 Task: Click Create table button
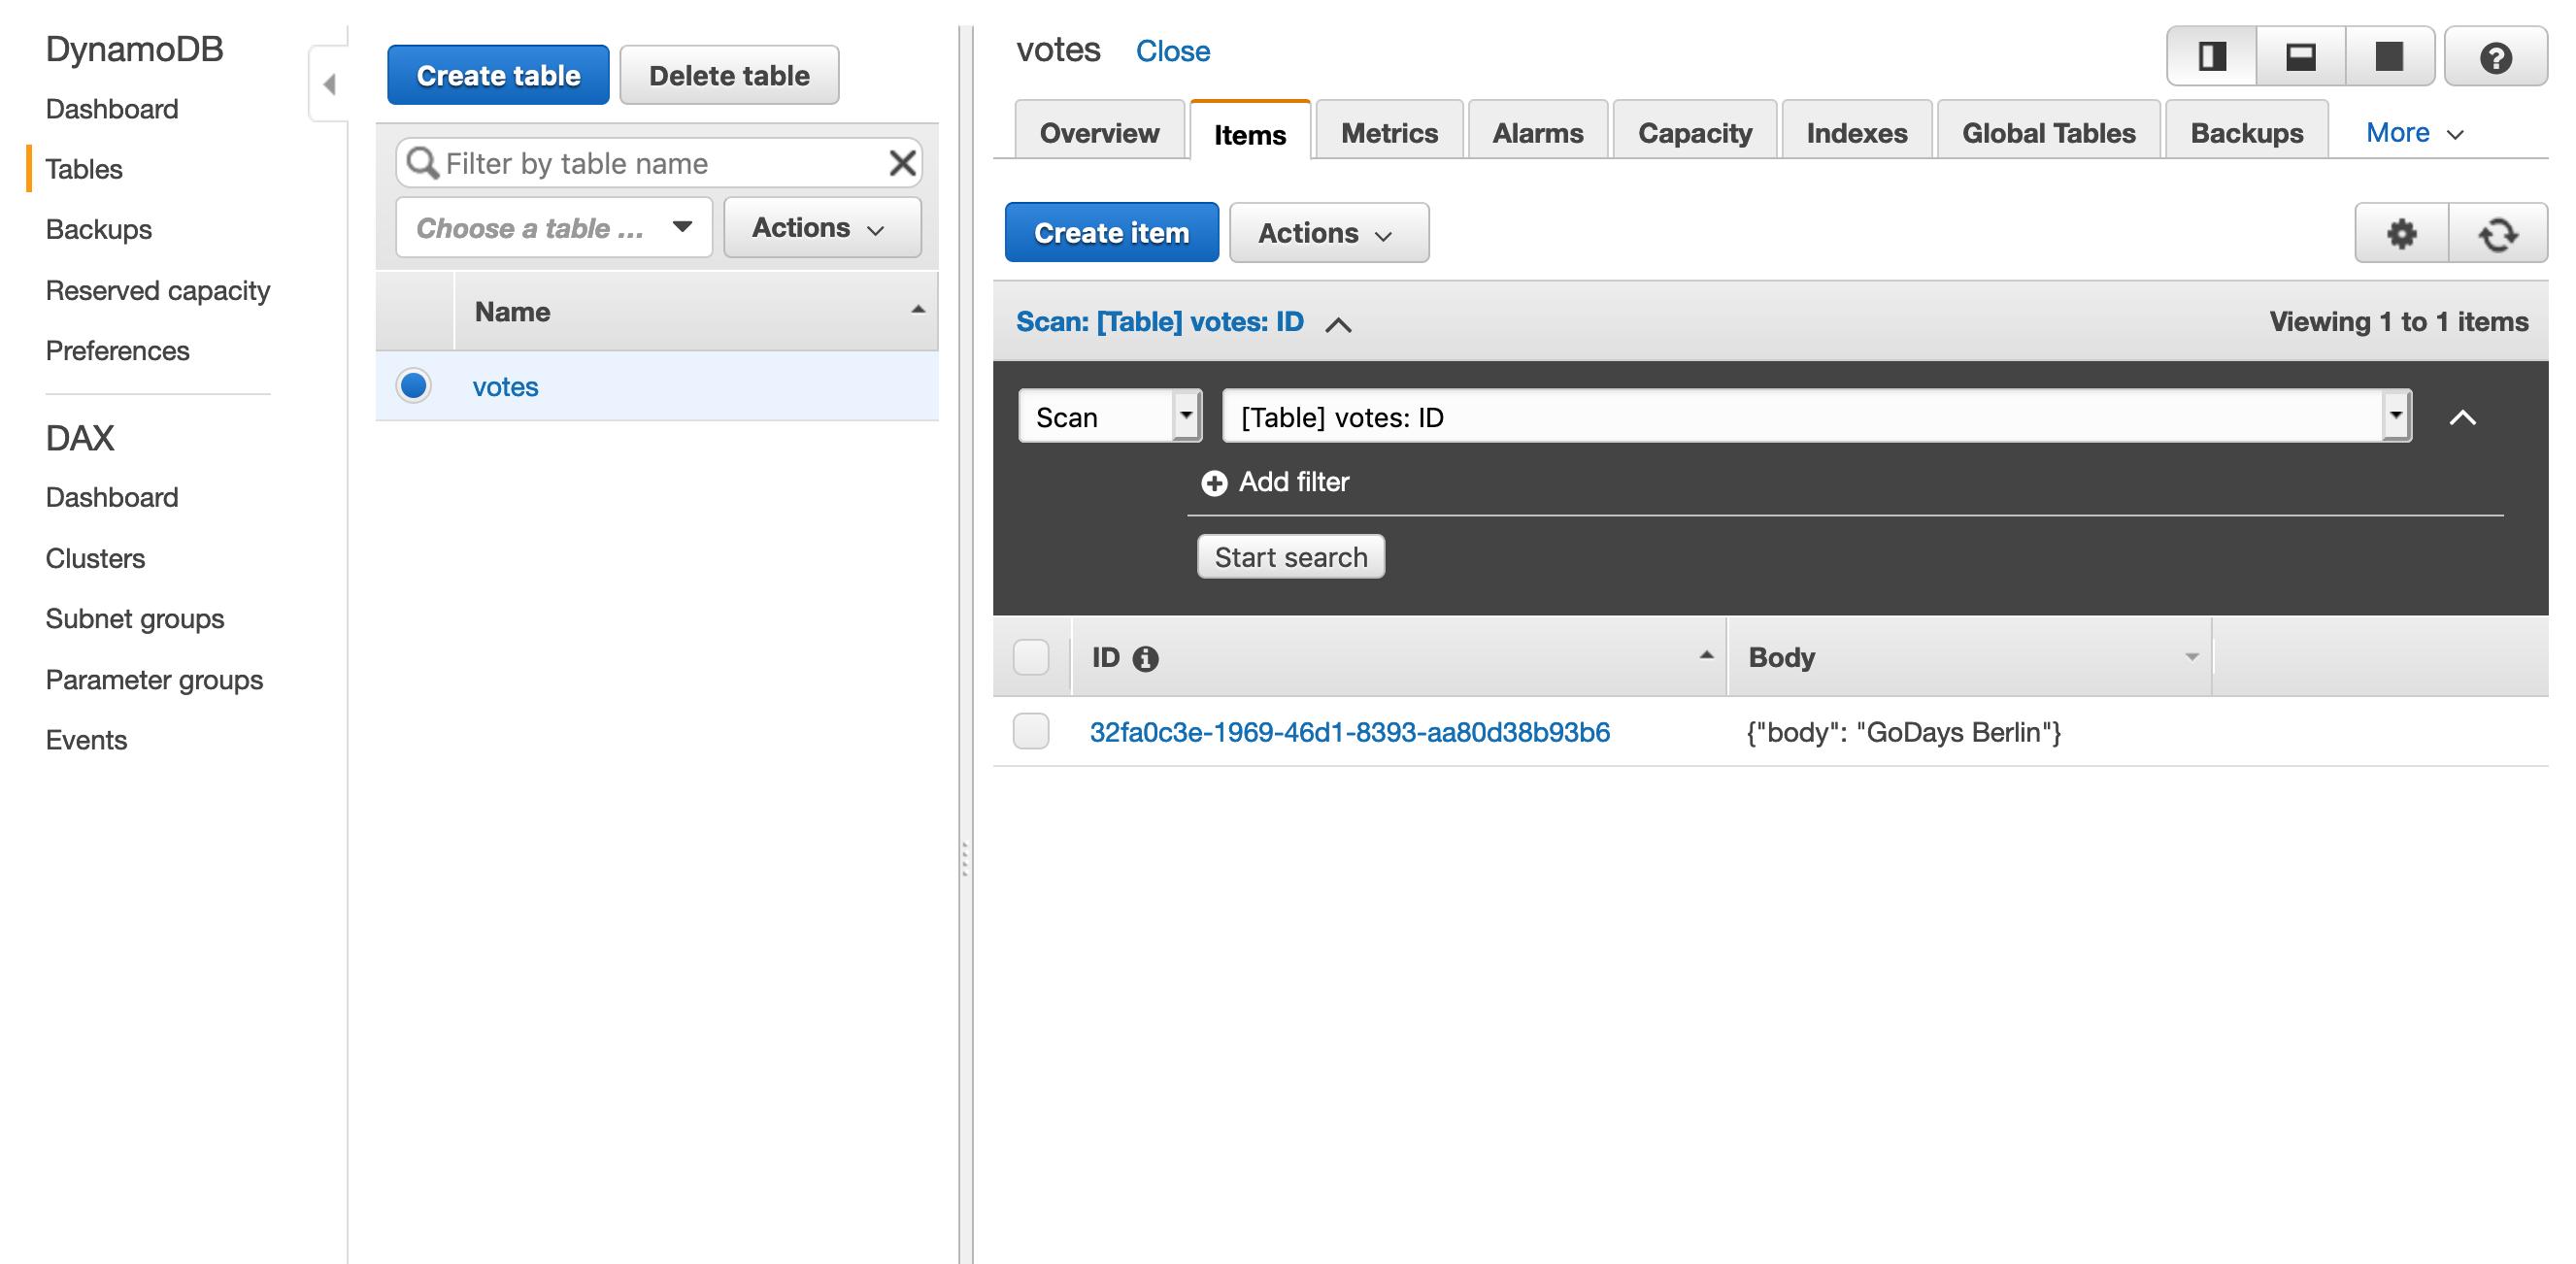click(x=498, y=75)
